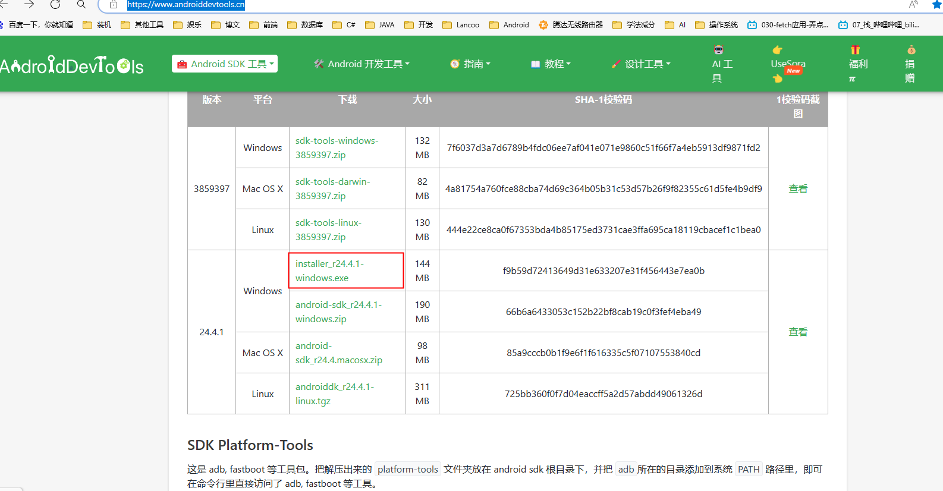Download sdk-tools-windows-3859397.zip
Screen dimensions: 943x491
click(x=337, y=147)
